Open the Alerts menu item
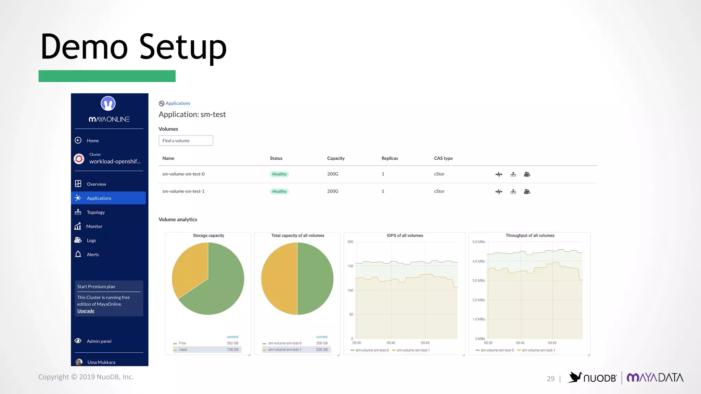701x394 pixels. point(93,254)
